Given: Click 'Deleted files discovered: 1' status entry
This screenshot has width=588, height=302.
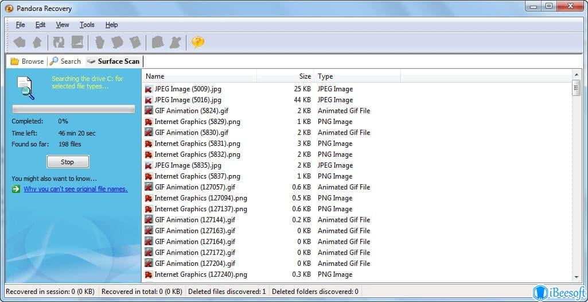Looking at the screenshot, I should click(227, 292).
